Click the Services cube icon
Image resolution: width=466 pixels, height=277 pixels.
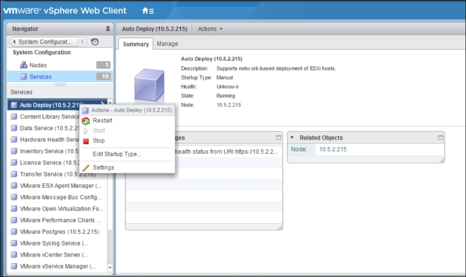[23, 77]
